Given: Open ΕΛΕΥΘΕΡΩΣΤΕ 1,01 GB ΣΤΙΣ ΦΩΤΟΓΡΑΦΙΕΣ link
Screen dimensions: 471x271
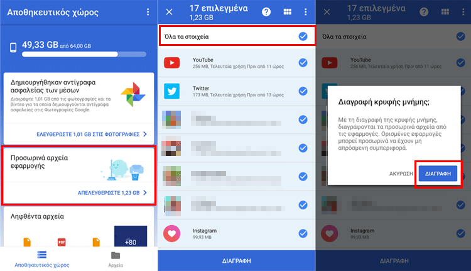Looking at the screenshot, I should pos(88,134).
